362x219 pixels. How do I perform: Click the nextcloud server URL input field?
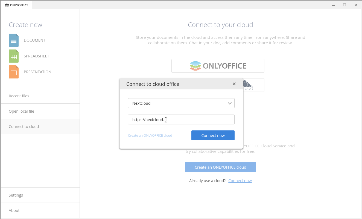click(181, 119)
